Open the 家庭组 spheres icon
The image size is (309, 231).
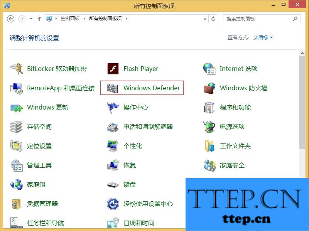[x=17, y=185]
